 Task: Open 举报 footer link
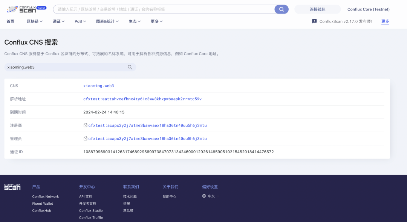pyautogui.click(x=126, y=203)
